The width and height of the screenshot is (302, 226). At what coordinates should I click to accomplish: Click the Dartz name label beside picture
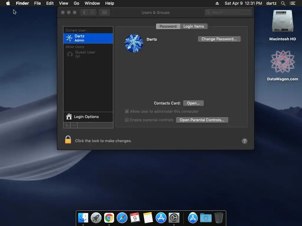pos(152,39)
